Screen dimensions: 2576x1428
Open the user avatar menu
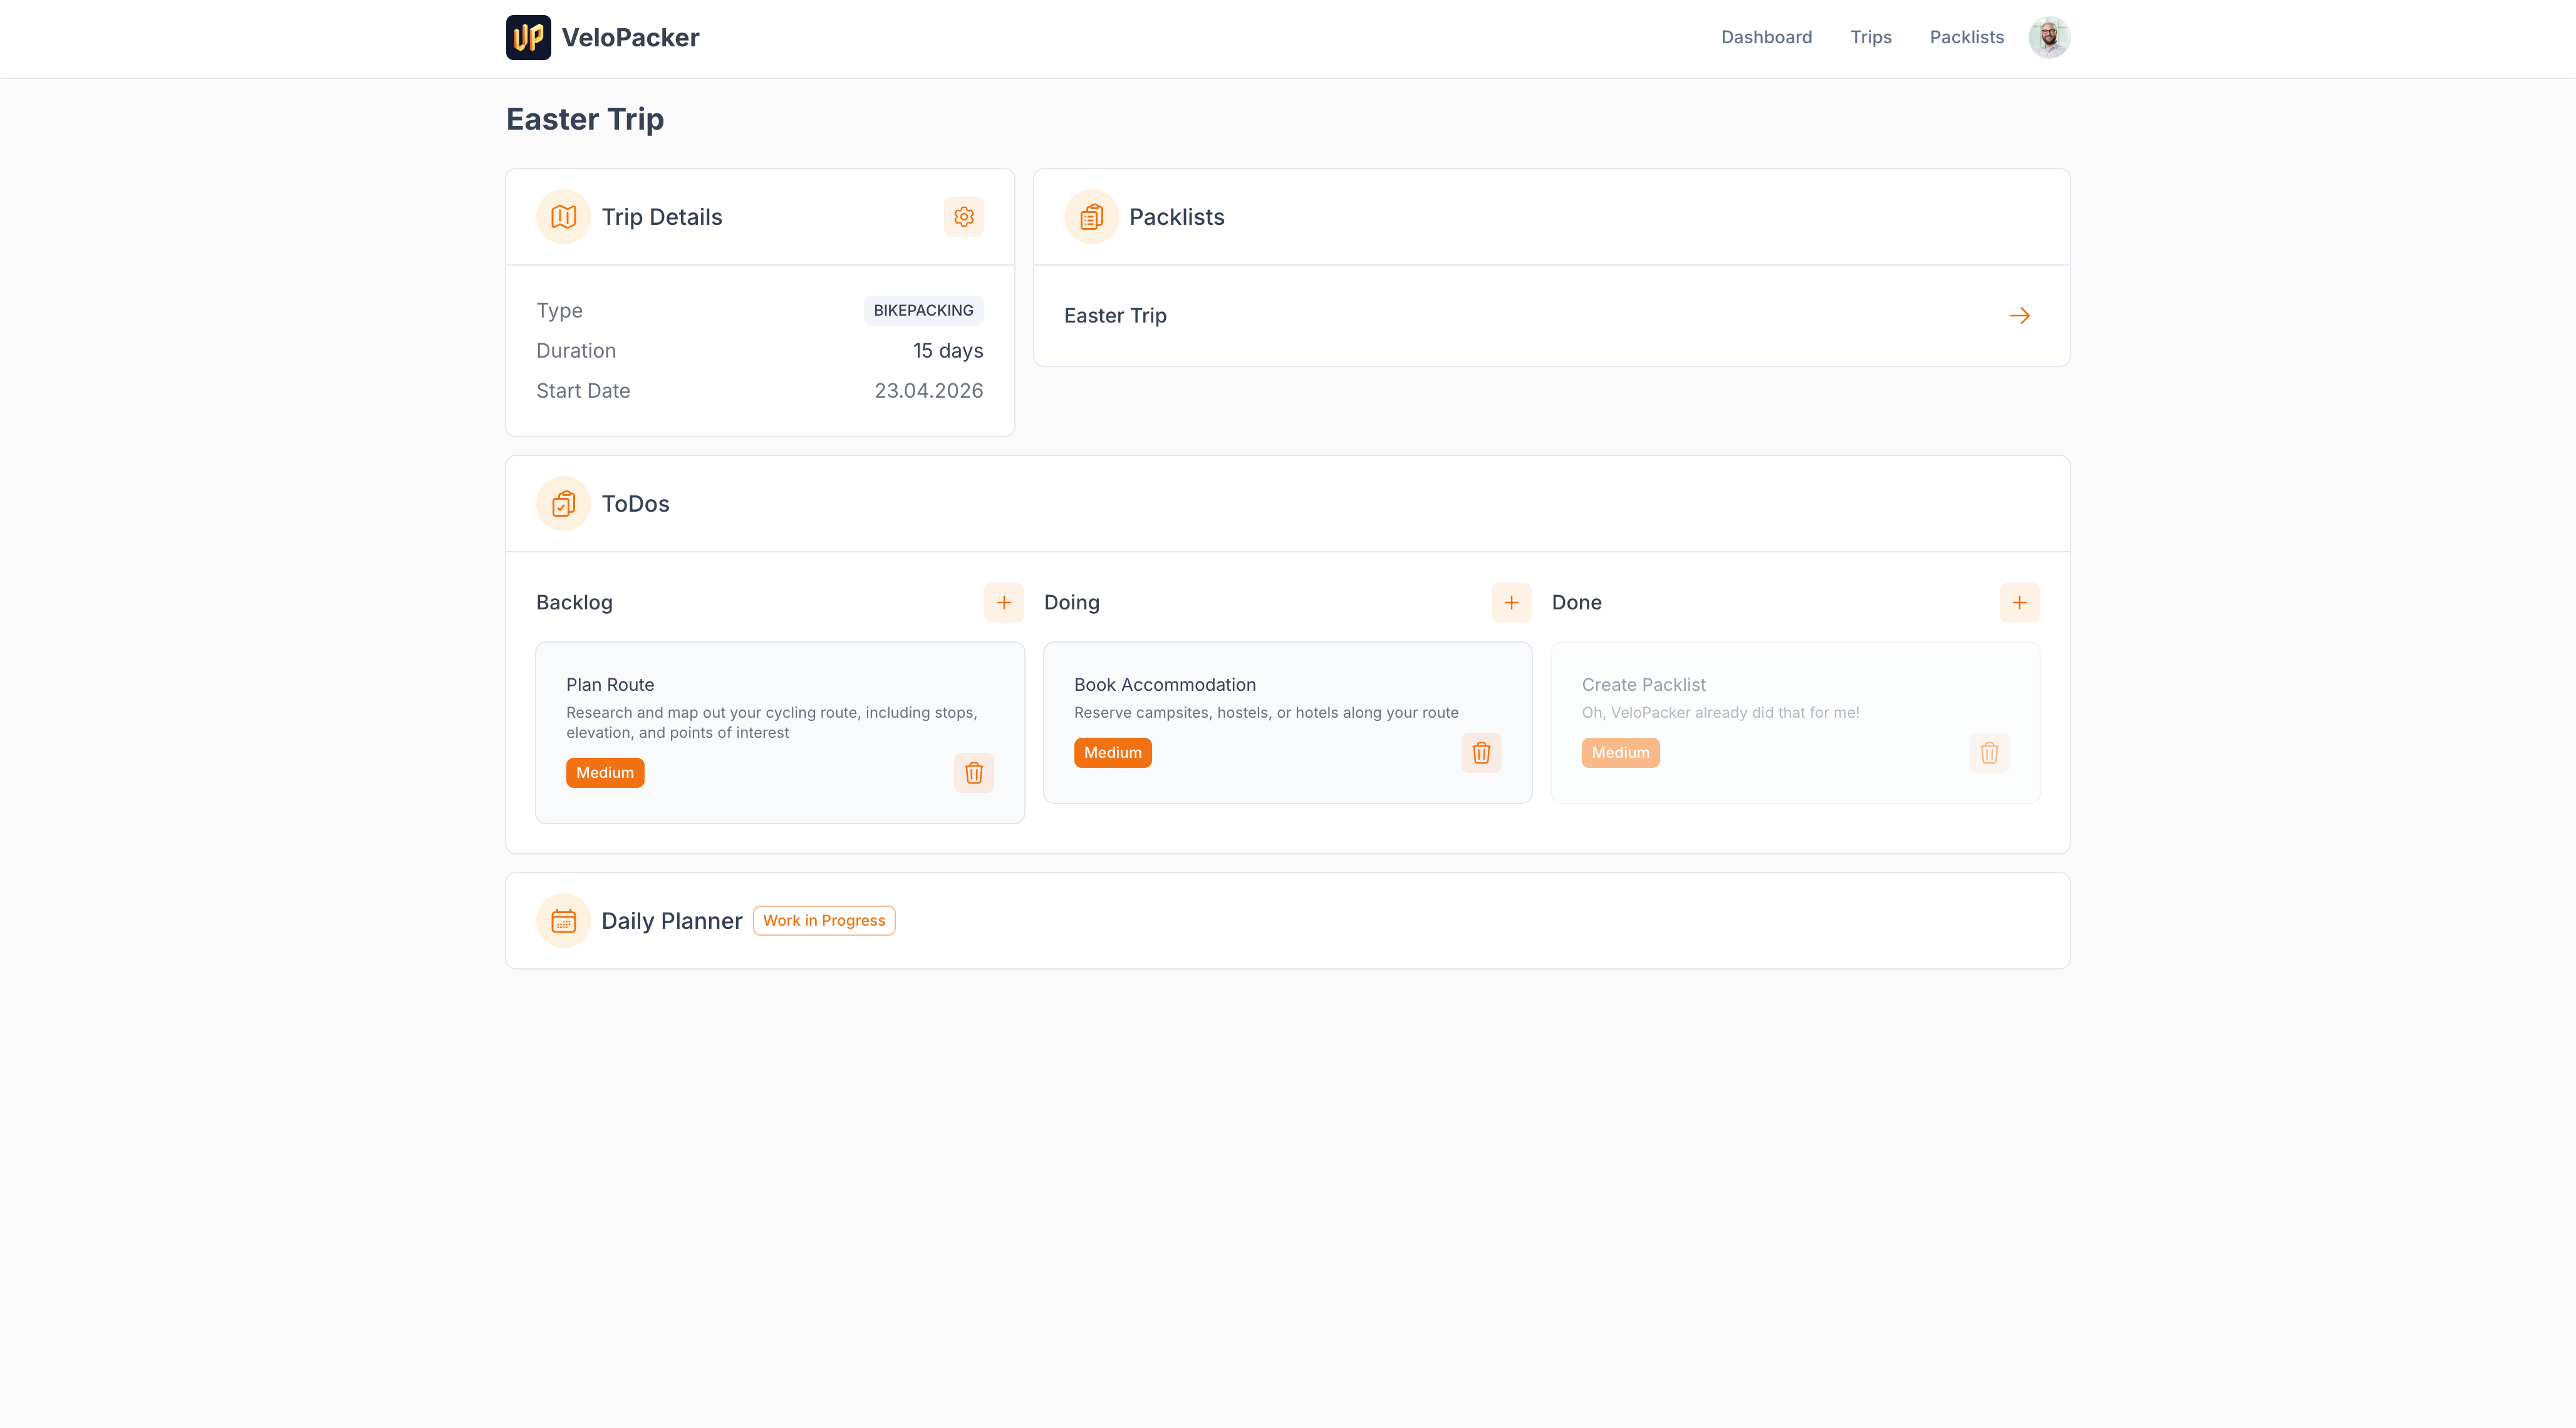tap(2049, 38)
